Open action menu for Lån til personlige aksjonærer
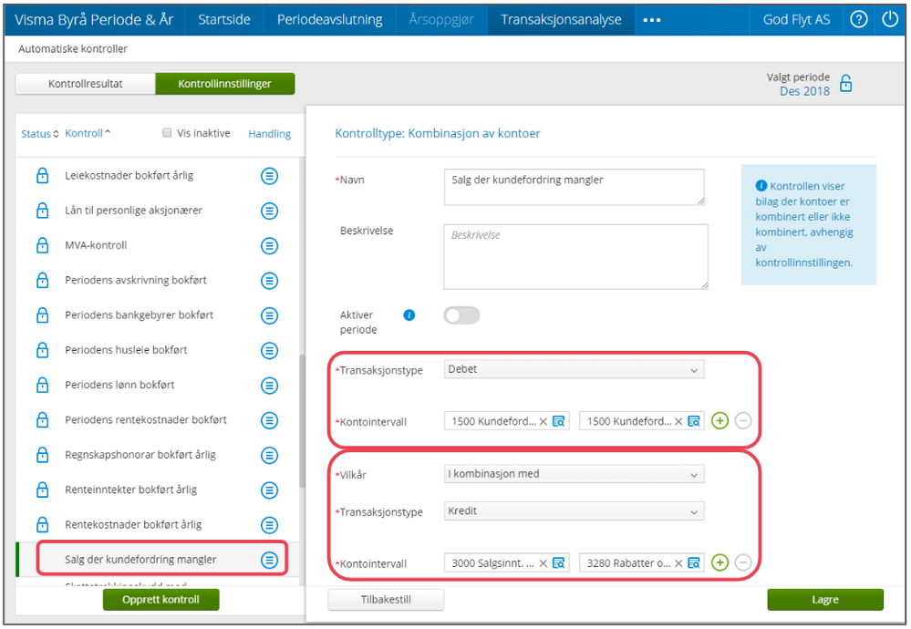This screenshot has height=629, width=911. tap(269, 211)
